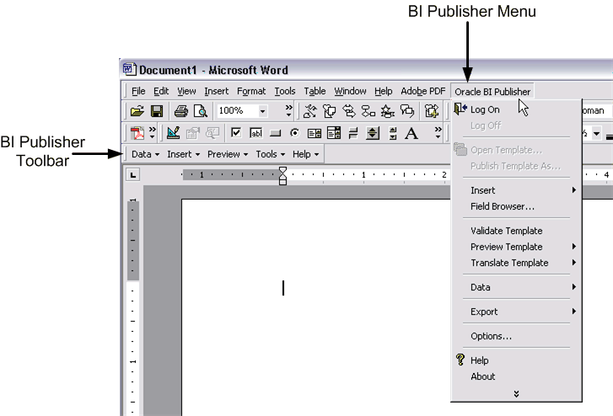Insert a Spin Button control
Screen dimensions: 613x416
click(373, 133)
